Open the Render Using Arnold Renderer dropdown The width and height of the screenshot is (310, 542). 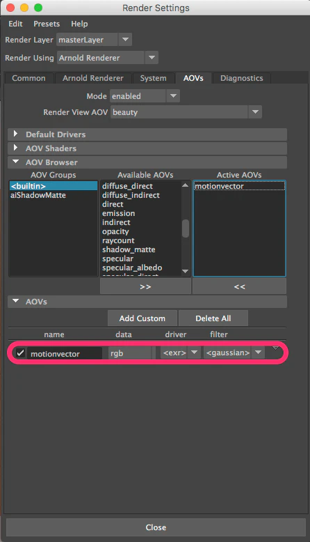pyautogui.click(x=108, y=58)
